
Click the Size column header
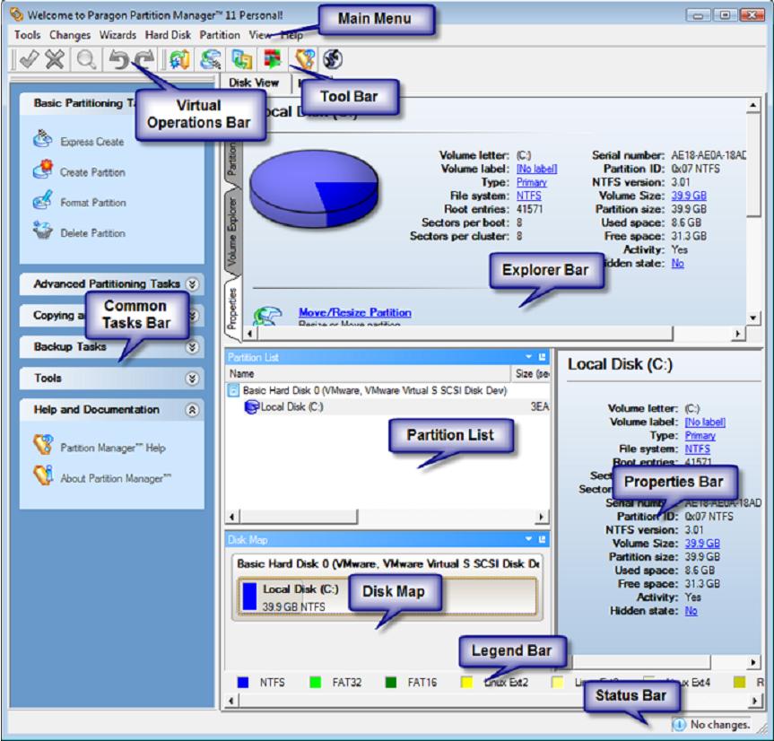coord(531,374)
